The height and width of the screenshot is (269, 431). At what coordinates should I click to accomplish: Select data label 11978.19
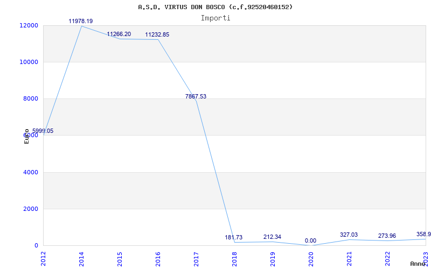click(80, 21)
